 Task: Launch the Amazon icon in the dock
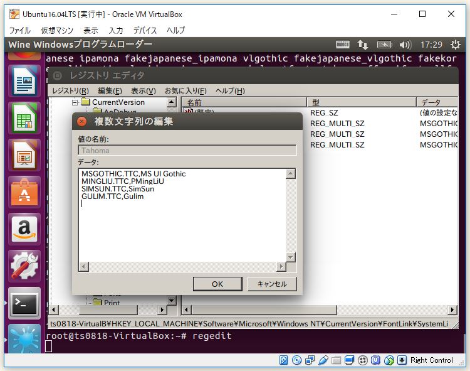click(24, 229)
